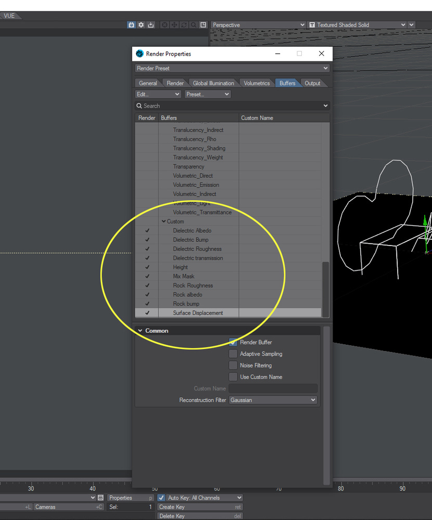This screenshot has height=520, width=432.
Task: Select the Dielectric transmission buffer row
Action: point(228,258)
